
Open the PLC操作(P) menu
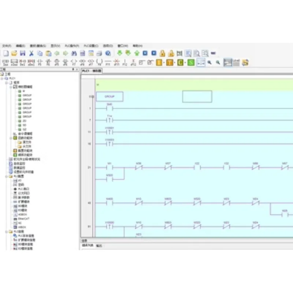[x=72, y=46]
